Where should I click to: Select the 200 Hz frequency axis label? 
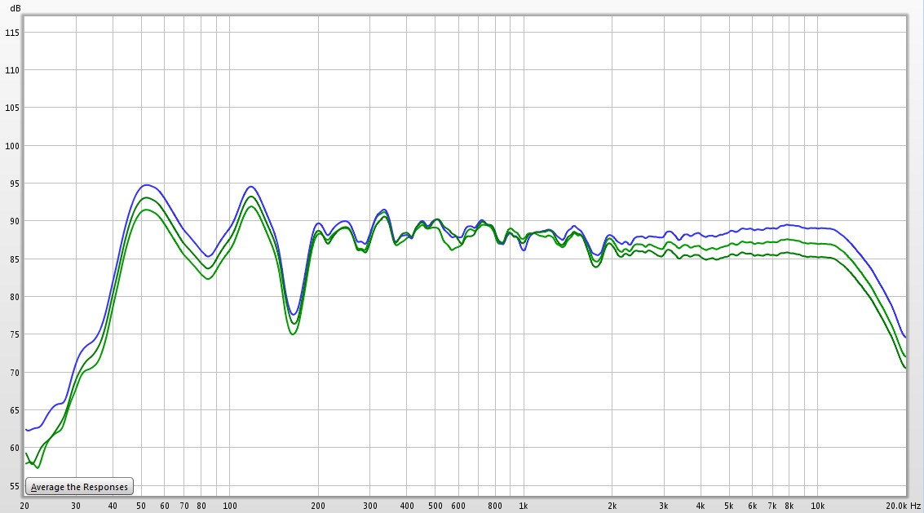318,506
